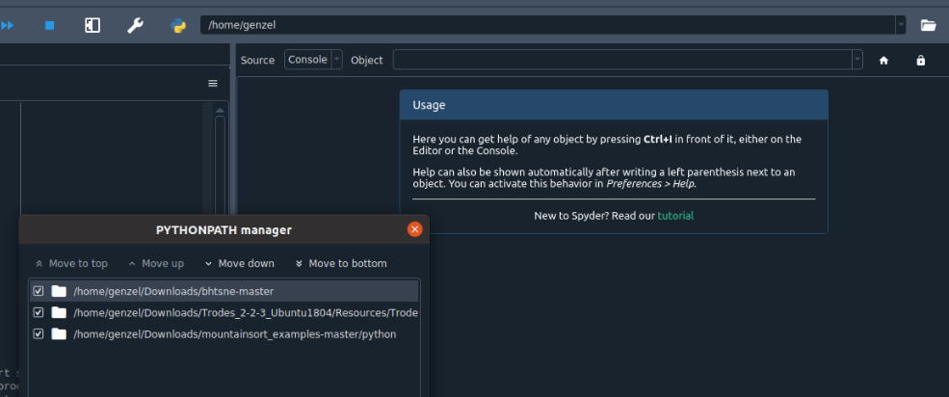Select the Trodes_2-2-3_Ubuntu1804/Resources path row
Screen dimensions: 949x397
[224, 313]
